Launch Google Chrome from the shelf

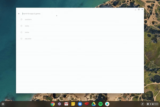[x=53, y=104]
